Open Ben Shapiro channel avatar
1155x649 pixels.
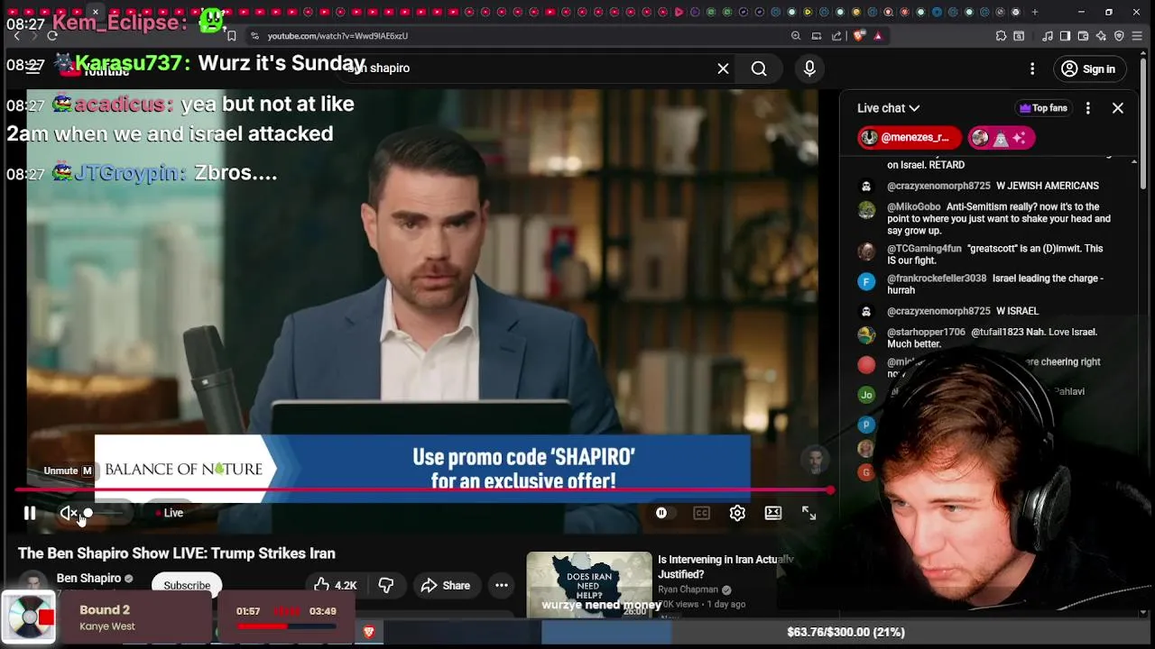(33, 584)
